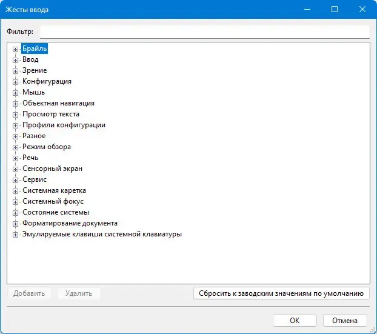Select the Просмотр текста tree row
This screenshot has width=377, height=334.
pos(51,114)
